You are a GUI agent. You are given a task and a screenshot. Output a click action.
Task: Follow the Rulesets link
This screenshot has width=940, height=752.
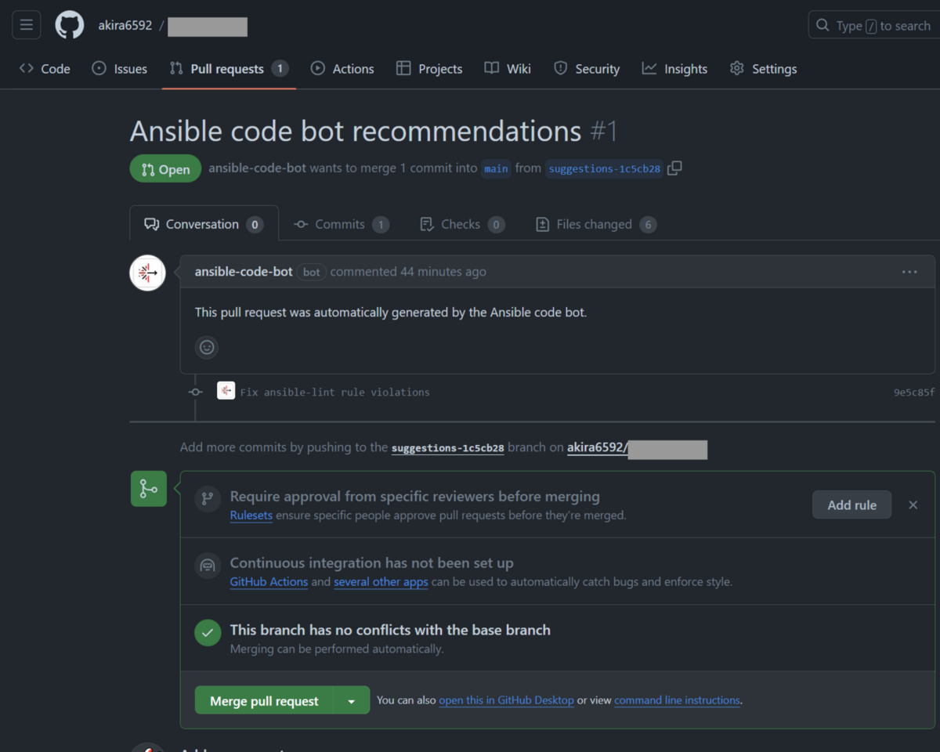251,515
